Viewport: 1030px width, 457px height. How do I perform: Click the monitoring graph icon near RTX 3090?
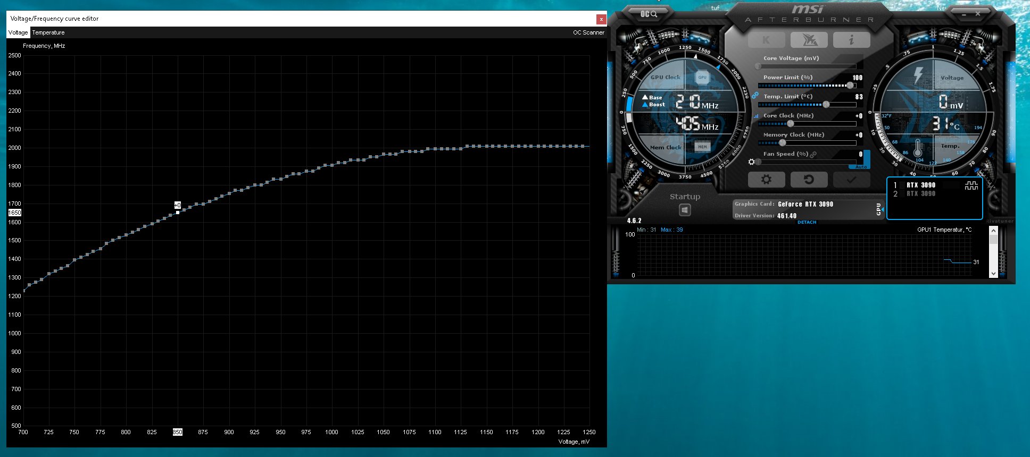(971, 185)
